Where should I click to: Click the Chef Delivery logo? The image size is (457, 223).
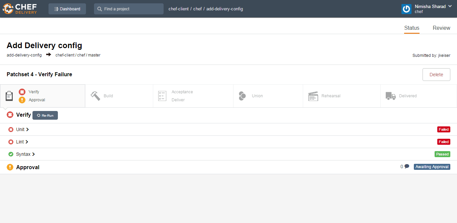coord(20,9)
